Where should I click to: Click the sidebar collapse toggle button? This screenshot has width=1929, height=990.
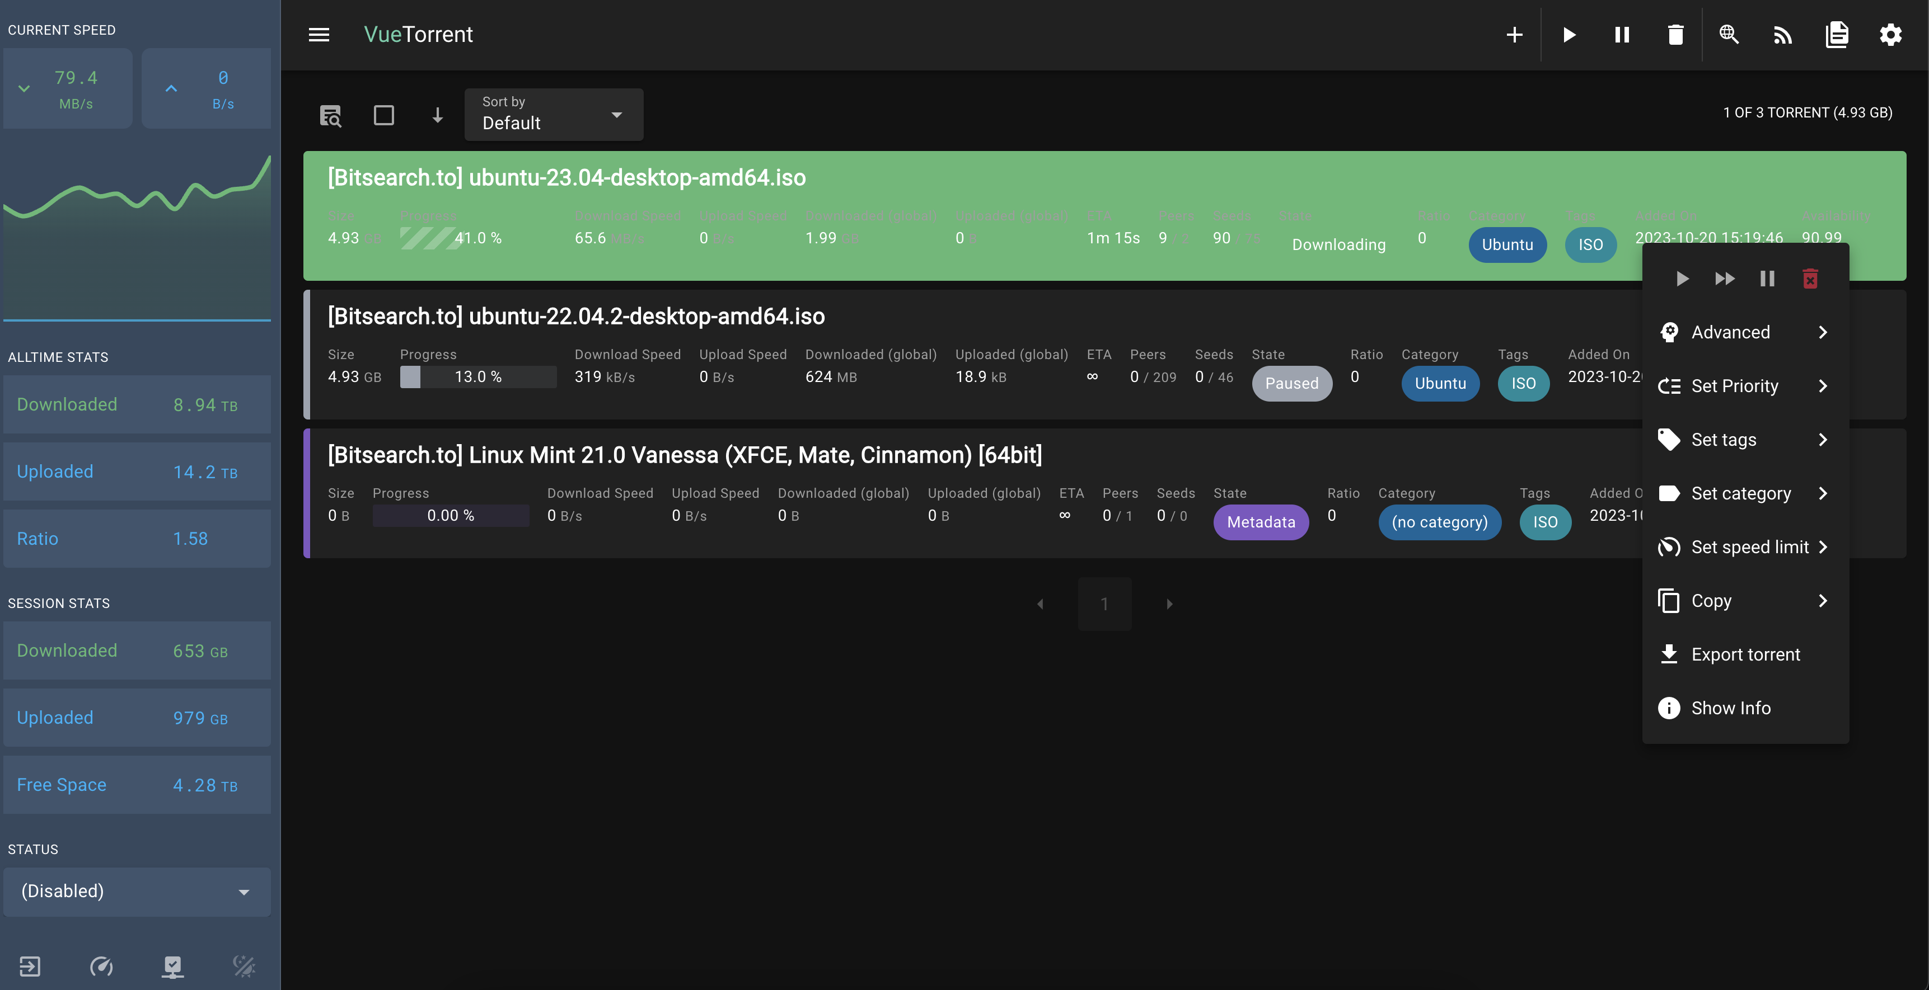319,34
